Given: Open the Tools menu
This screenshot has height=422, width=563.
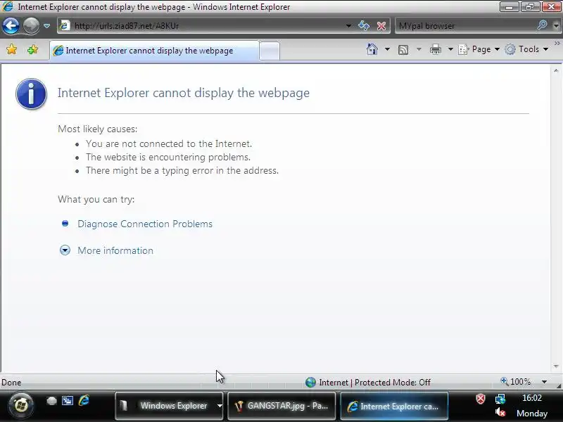Looking at the screenshot, I should click(526, 49).
